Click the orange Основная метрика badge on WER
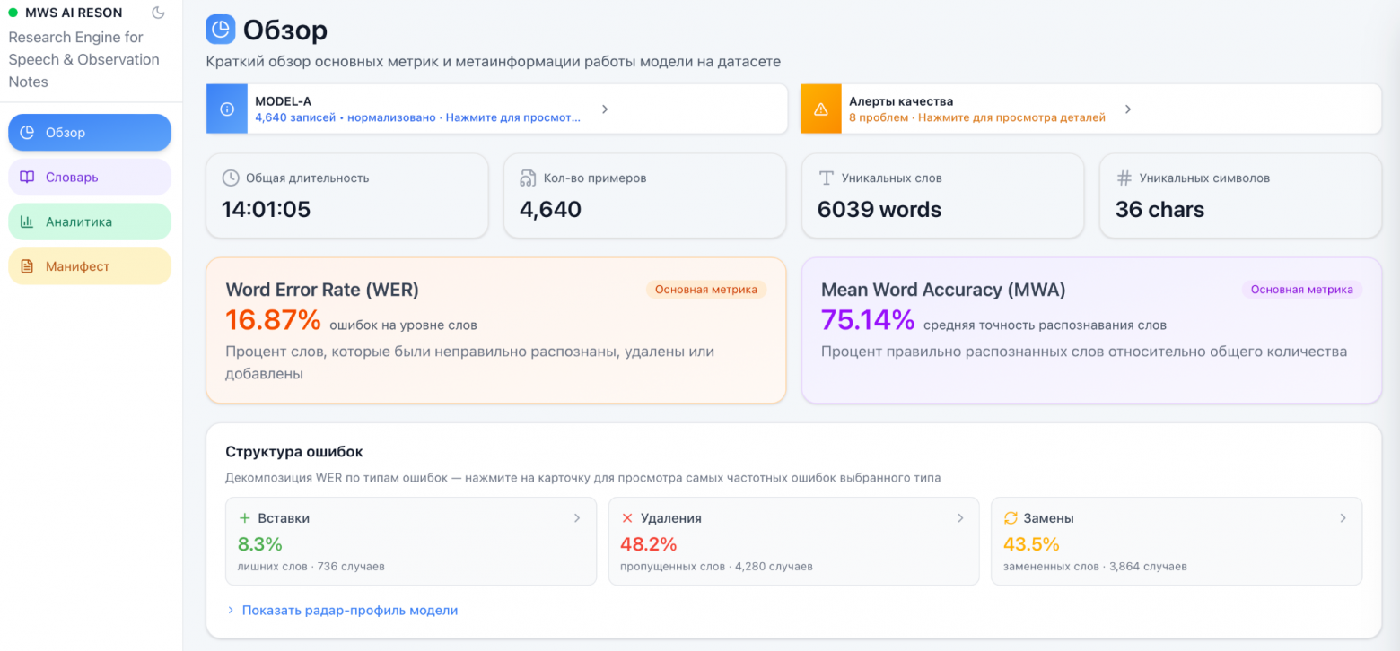Image resolution: width=1400 pixels, height=651 pixels. click(x=706, y=290)
